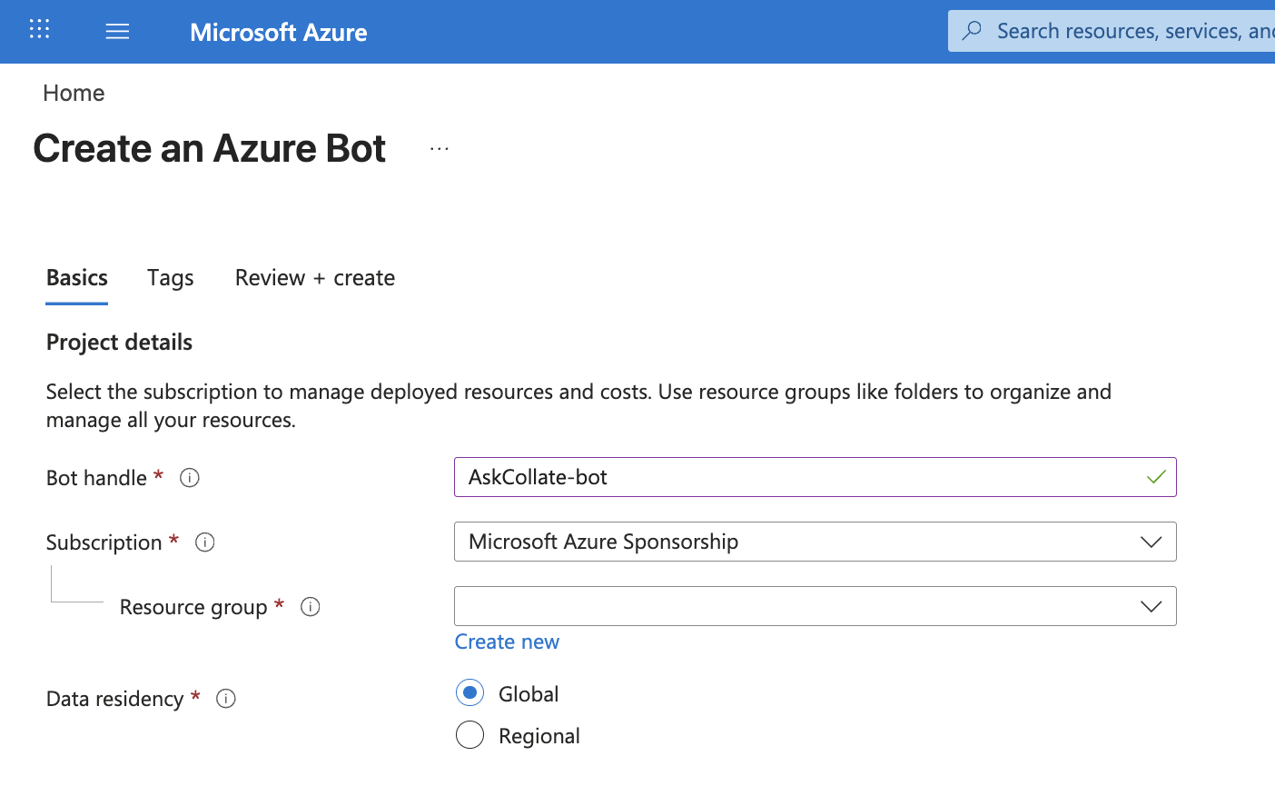Open the Subscription dropdown
Image resolution: width=1275 pixels, height=796 pixels.
point(815,542)
